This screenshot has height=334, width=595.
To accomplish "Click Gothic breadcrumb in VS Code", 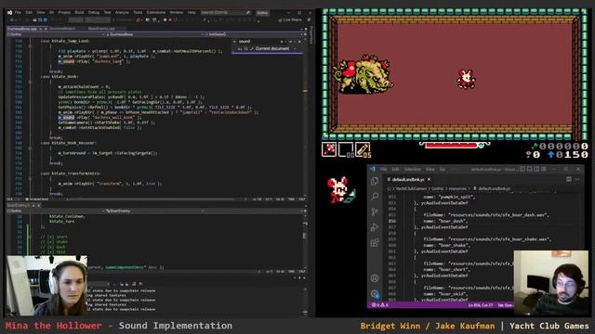I will [x=438, y=188].
